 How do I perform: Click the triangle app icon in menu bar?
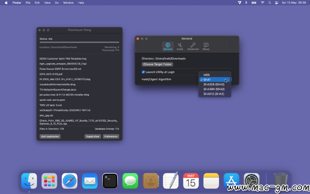(239, 3)
